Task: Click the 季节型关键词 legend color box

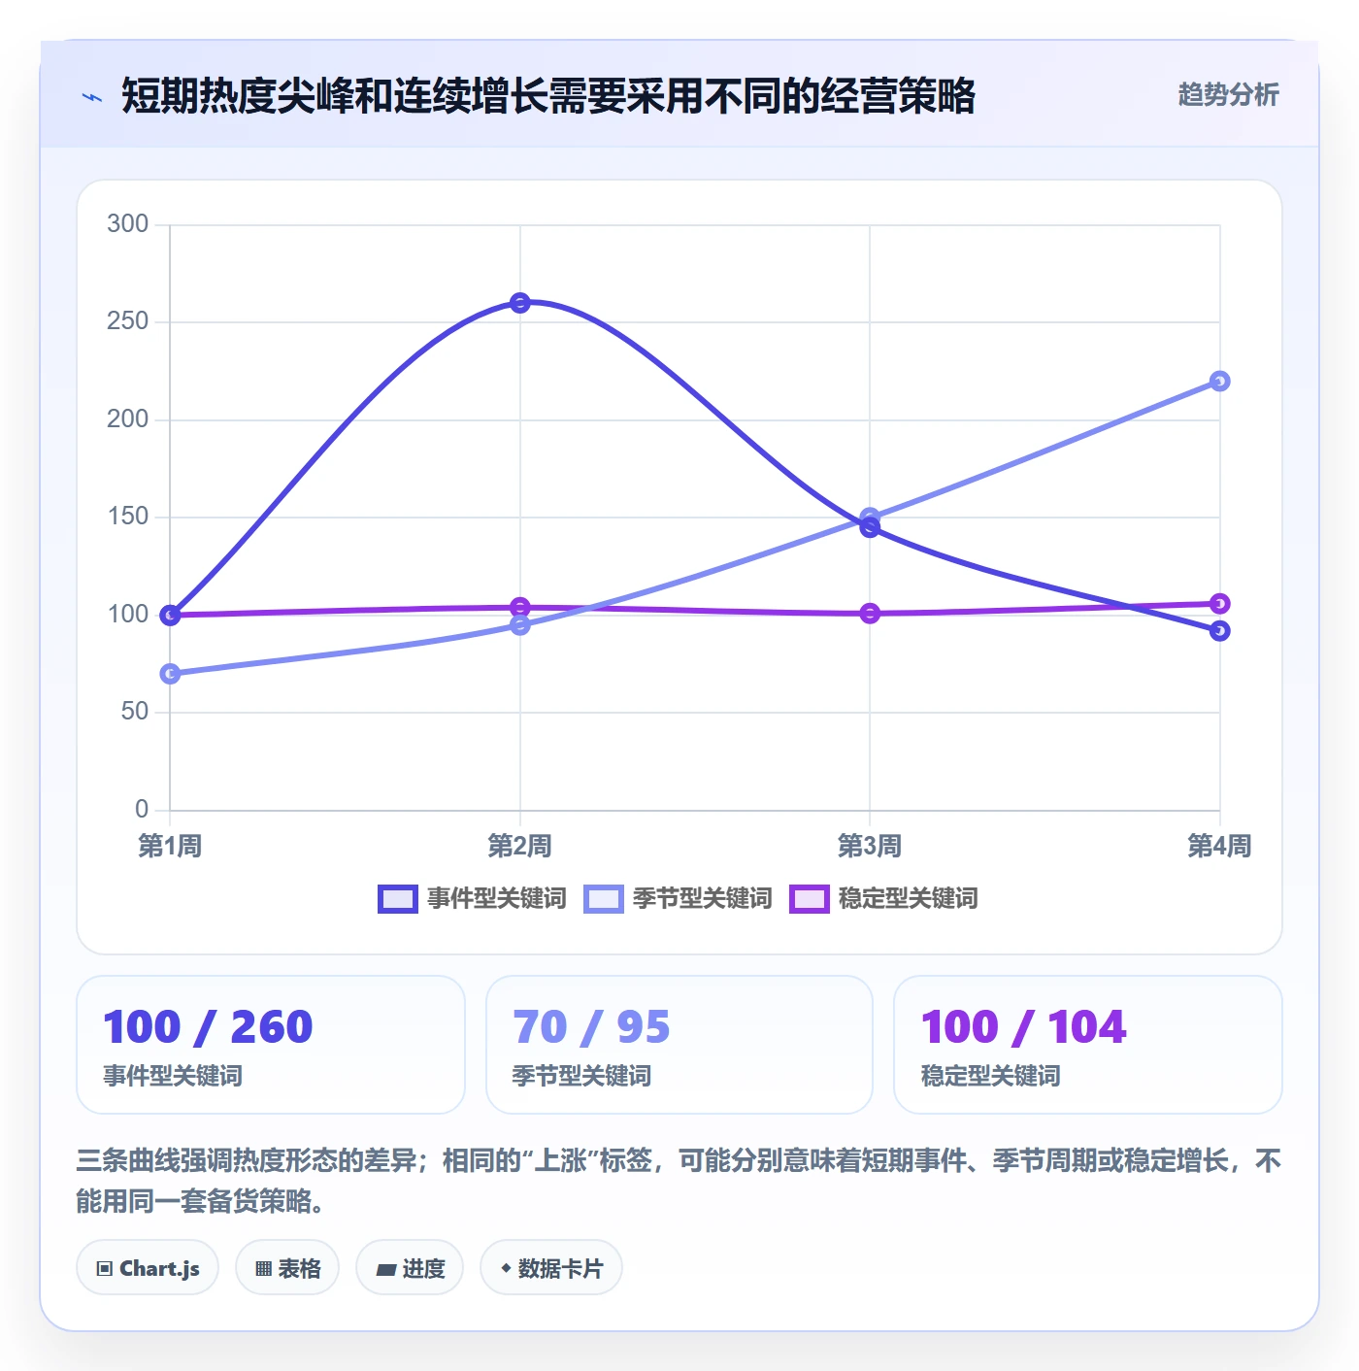Action: tap(604, 899)
